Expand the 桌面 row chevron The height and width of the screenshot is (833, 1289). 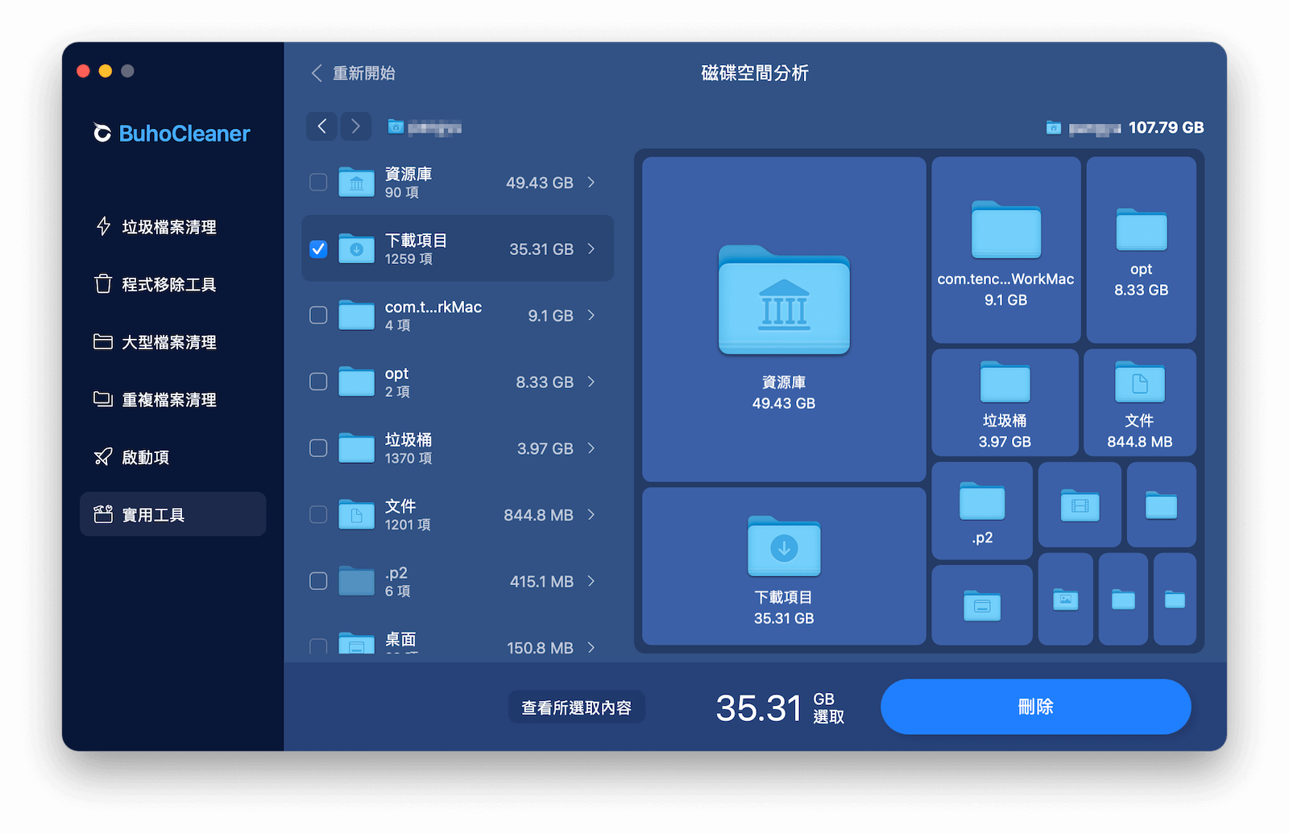[591, 647]
